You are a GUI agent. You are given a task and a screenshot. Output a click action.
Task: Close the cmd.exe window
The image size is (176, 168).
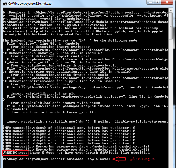tap(167, 2)
